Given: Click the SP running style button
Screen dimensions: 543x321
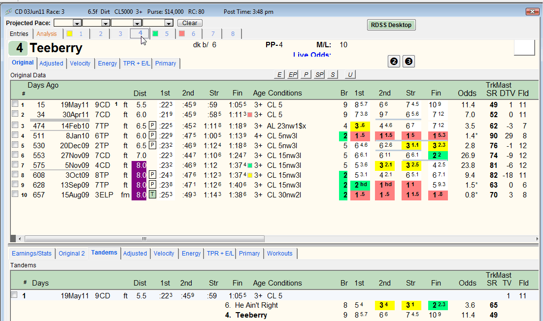Looking at the screenshot, I should click(x=319, y=74).
